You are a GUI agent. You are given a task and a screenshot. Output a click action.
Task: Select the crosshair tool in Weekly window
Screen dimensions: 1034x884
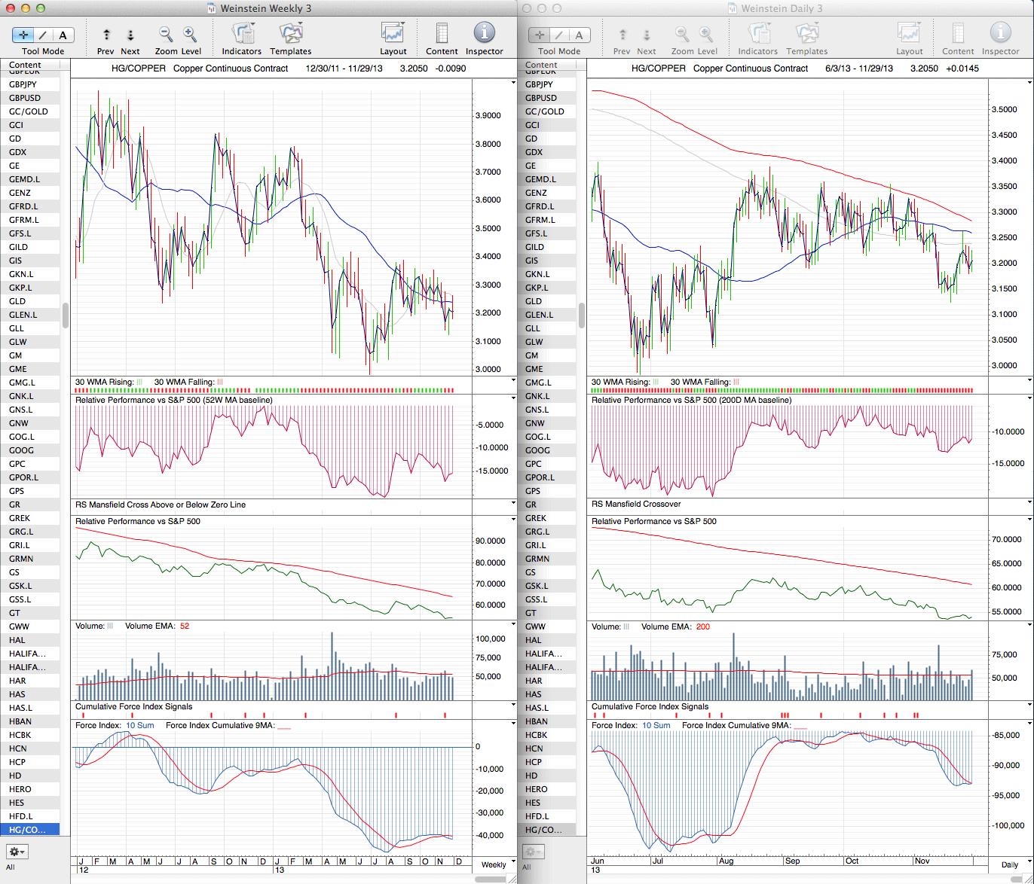tap(23, 35)
